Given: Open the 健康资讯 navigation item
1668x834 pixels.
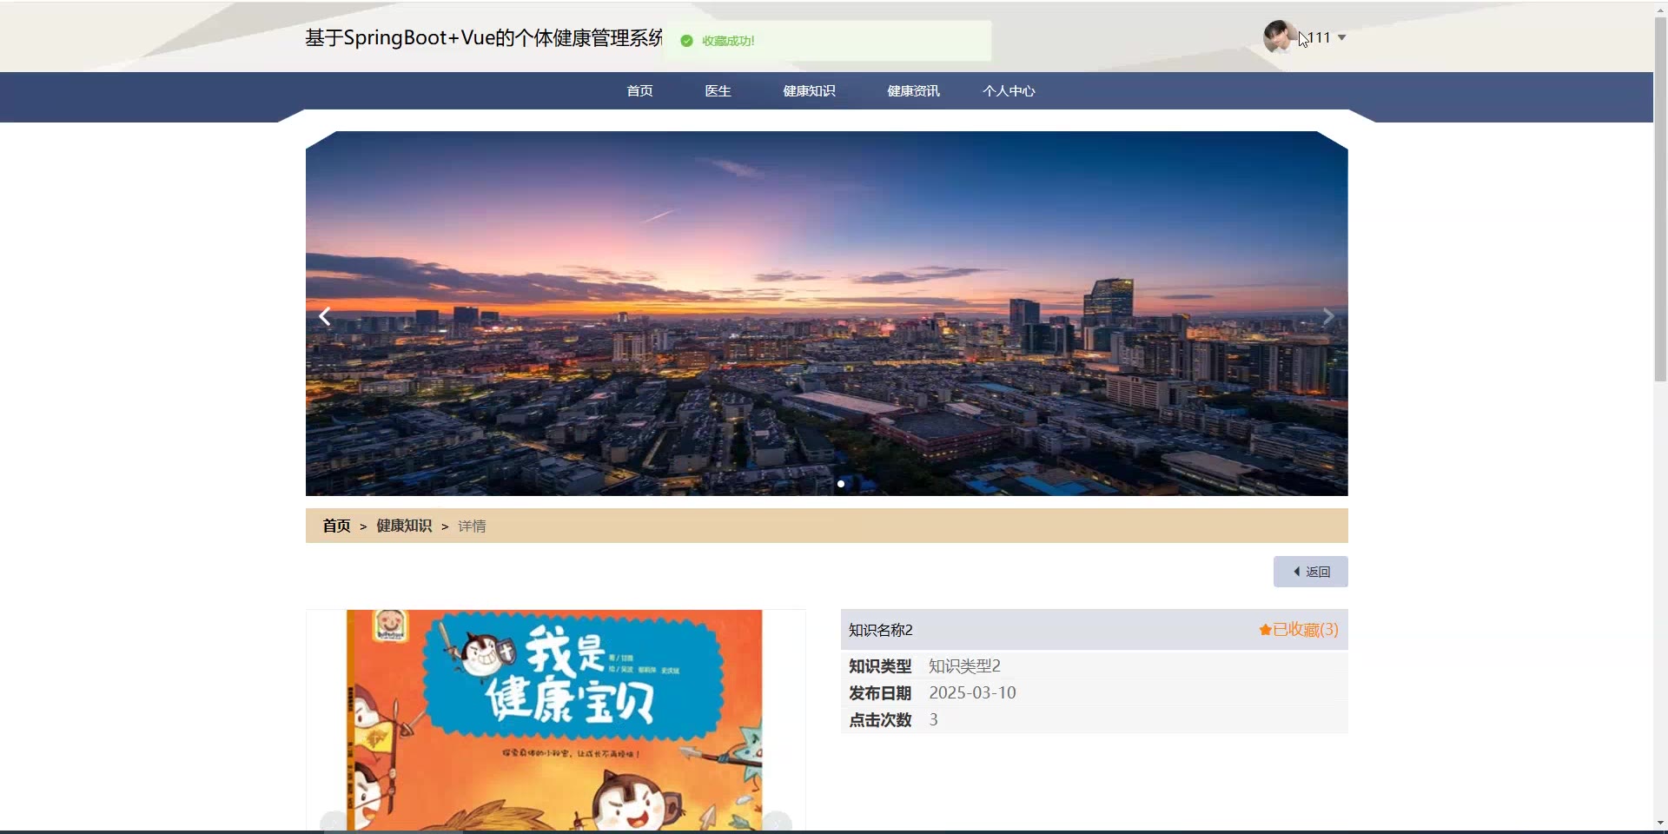Looking at the screenshot, I should pos(913,91).
